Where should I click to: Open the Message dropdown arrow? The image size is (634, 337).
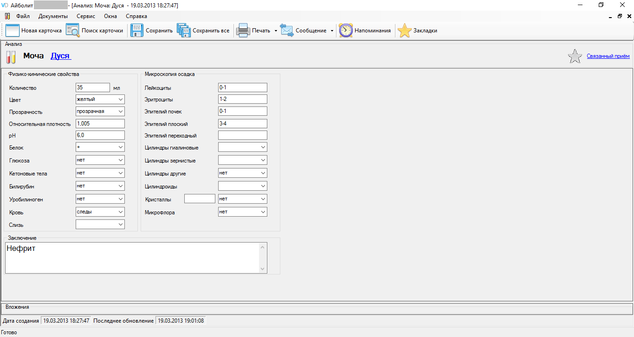click(x=332, y=31)
